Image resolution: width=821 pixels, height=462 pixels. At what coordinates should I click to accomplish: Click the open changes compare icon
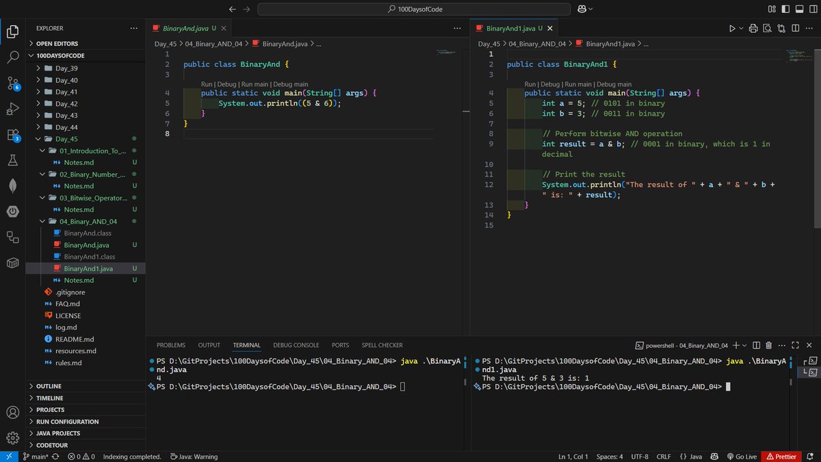781,28
